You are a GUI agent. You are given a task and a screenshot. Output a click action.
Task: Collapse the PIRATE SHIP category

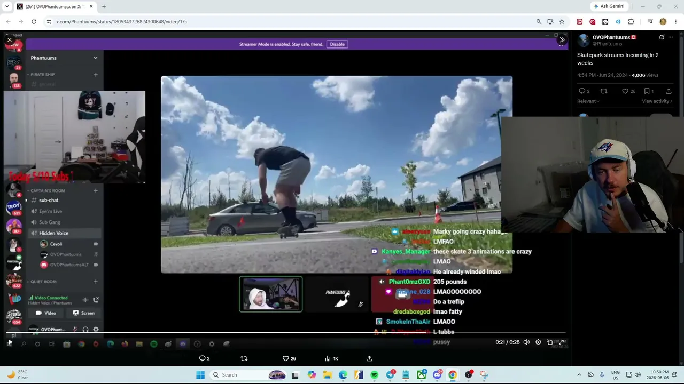click(42, 75)
